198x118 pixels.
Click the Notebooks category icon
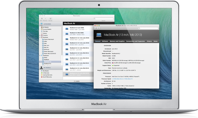[x=42, y=56]
